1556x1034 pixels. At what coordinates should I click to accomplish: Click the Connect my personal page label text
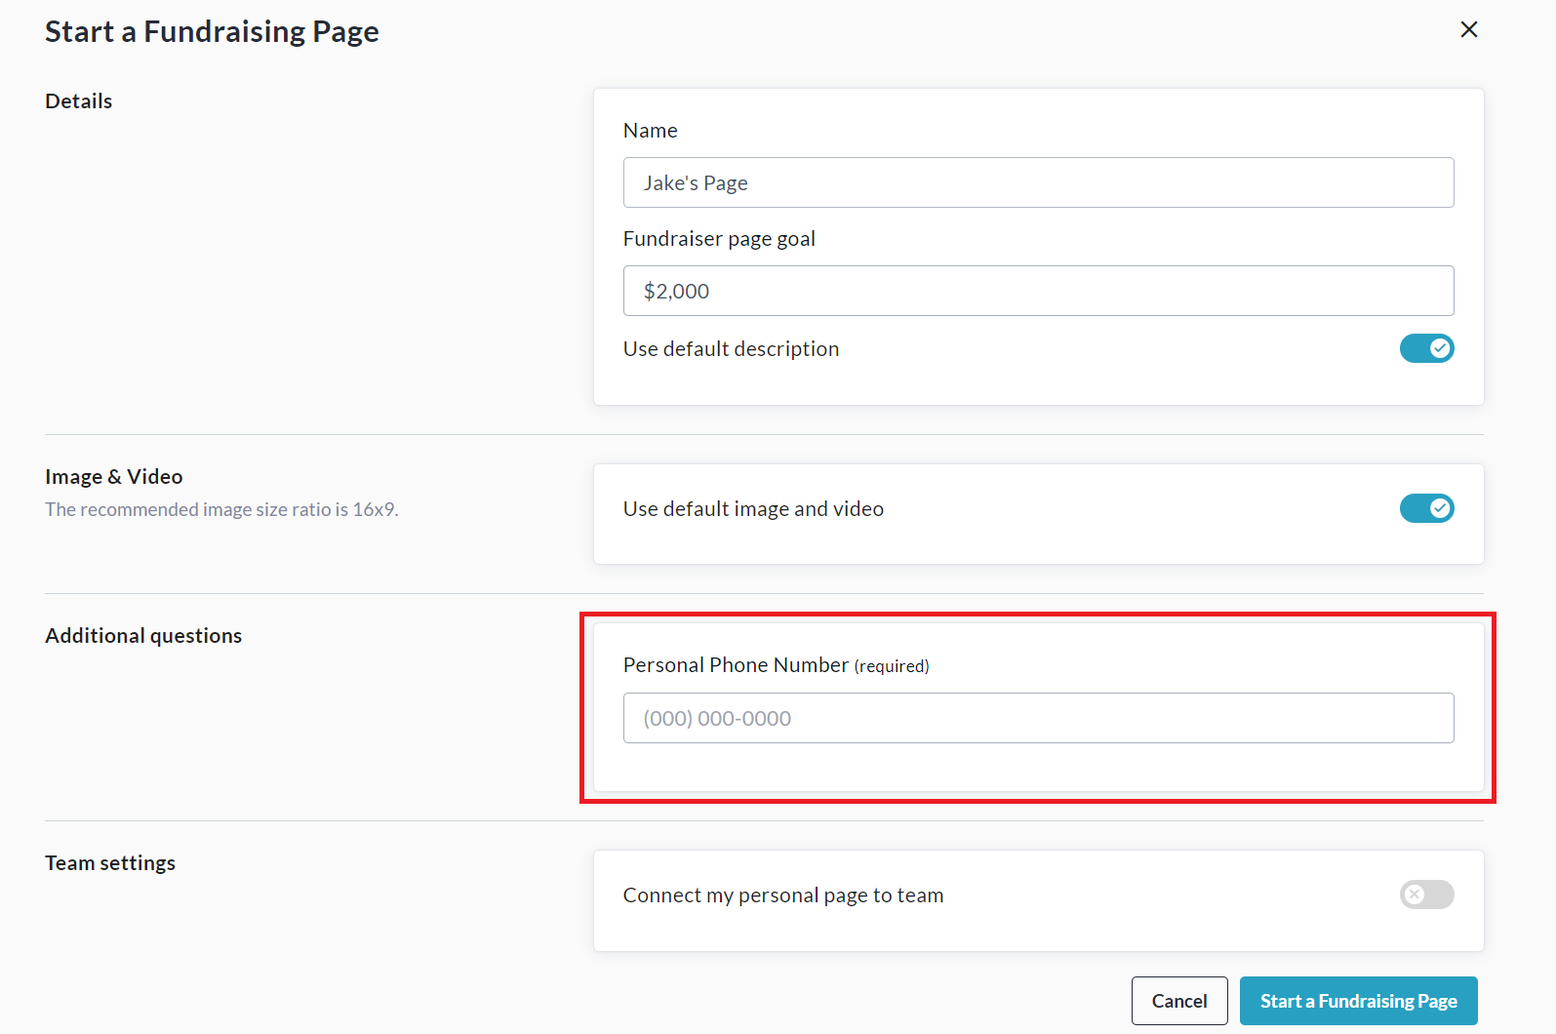coord(782,895)
